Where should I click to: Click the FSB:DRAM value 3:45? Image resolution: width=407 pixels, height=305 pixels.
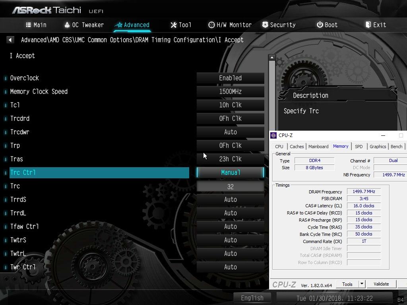click(364, 199)
